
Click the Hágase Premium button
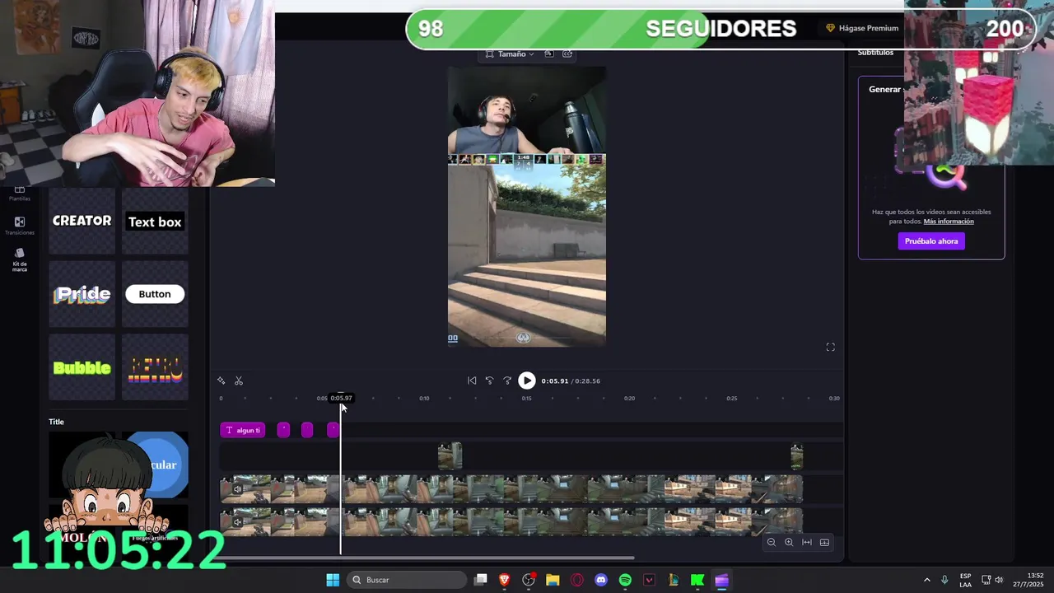(862, 28)
